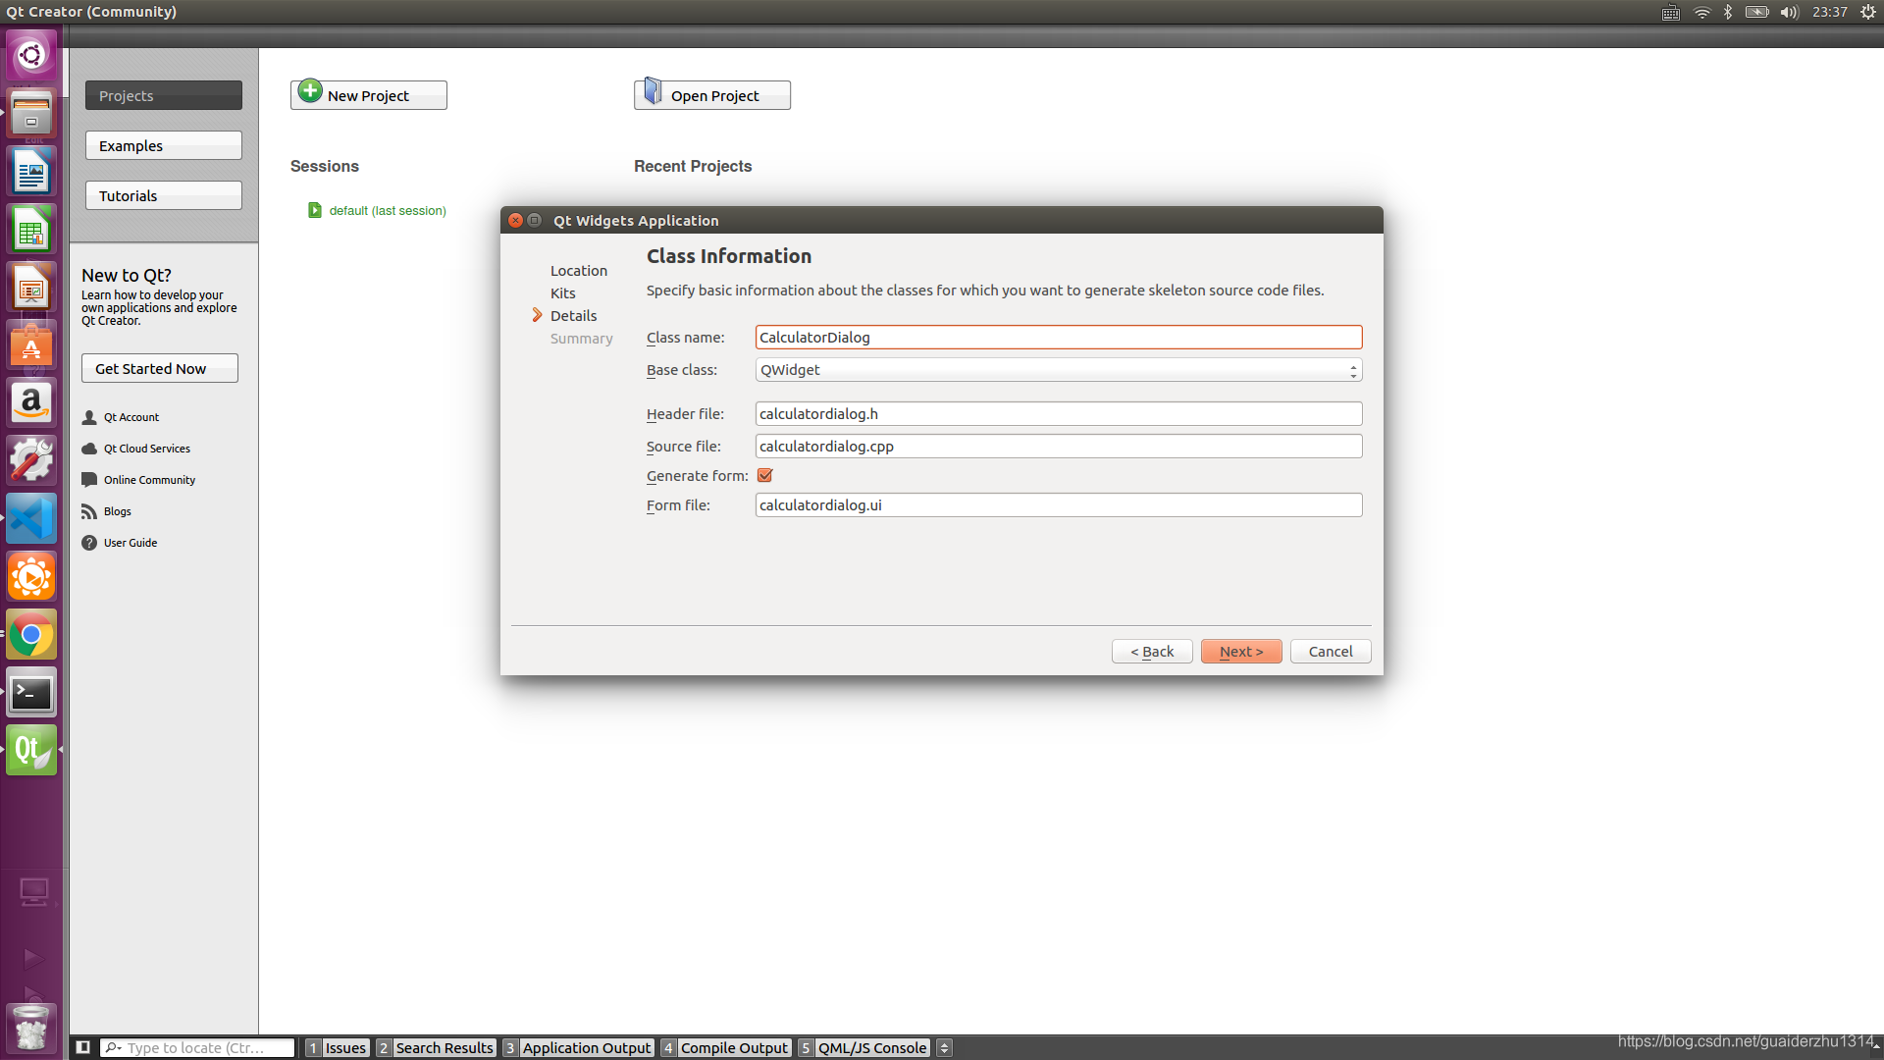Click the Examples section button
The width and height of the screenshot is (1884, 1060).
click(x=163, y=145)
